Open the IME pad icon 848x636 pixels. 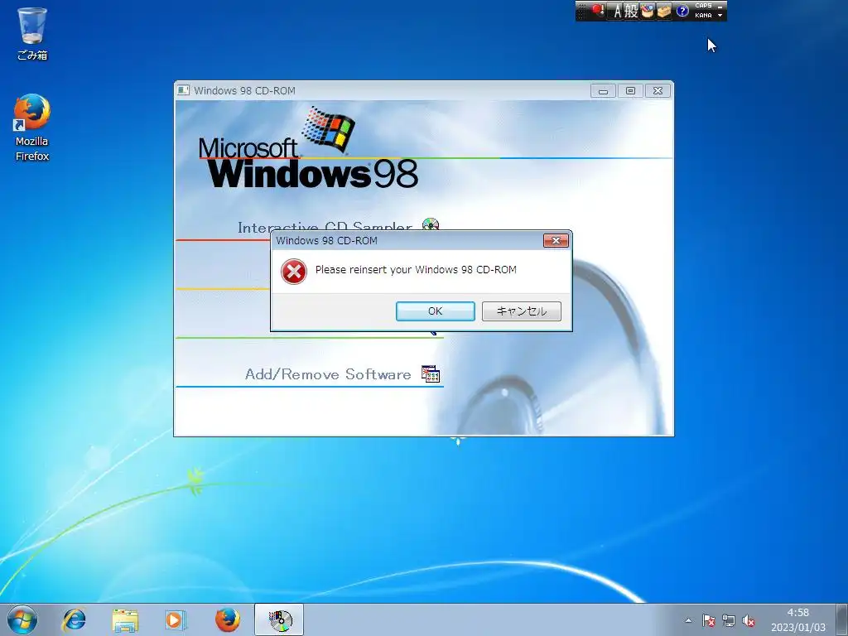(x=647, y=11)
